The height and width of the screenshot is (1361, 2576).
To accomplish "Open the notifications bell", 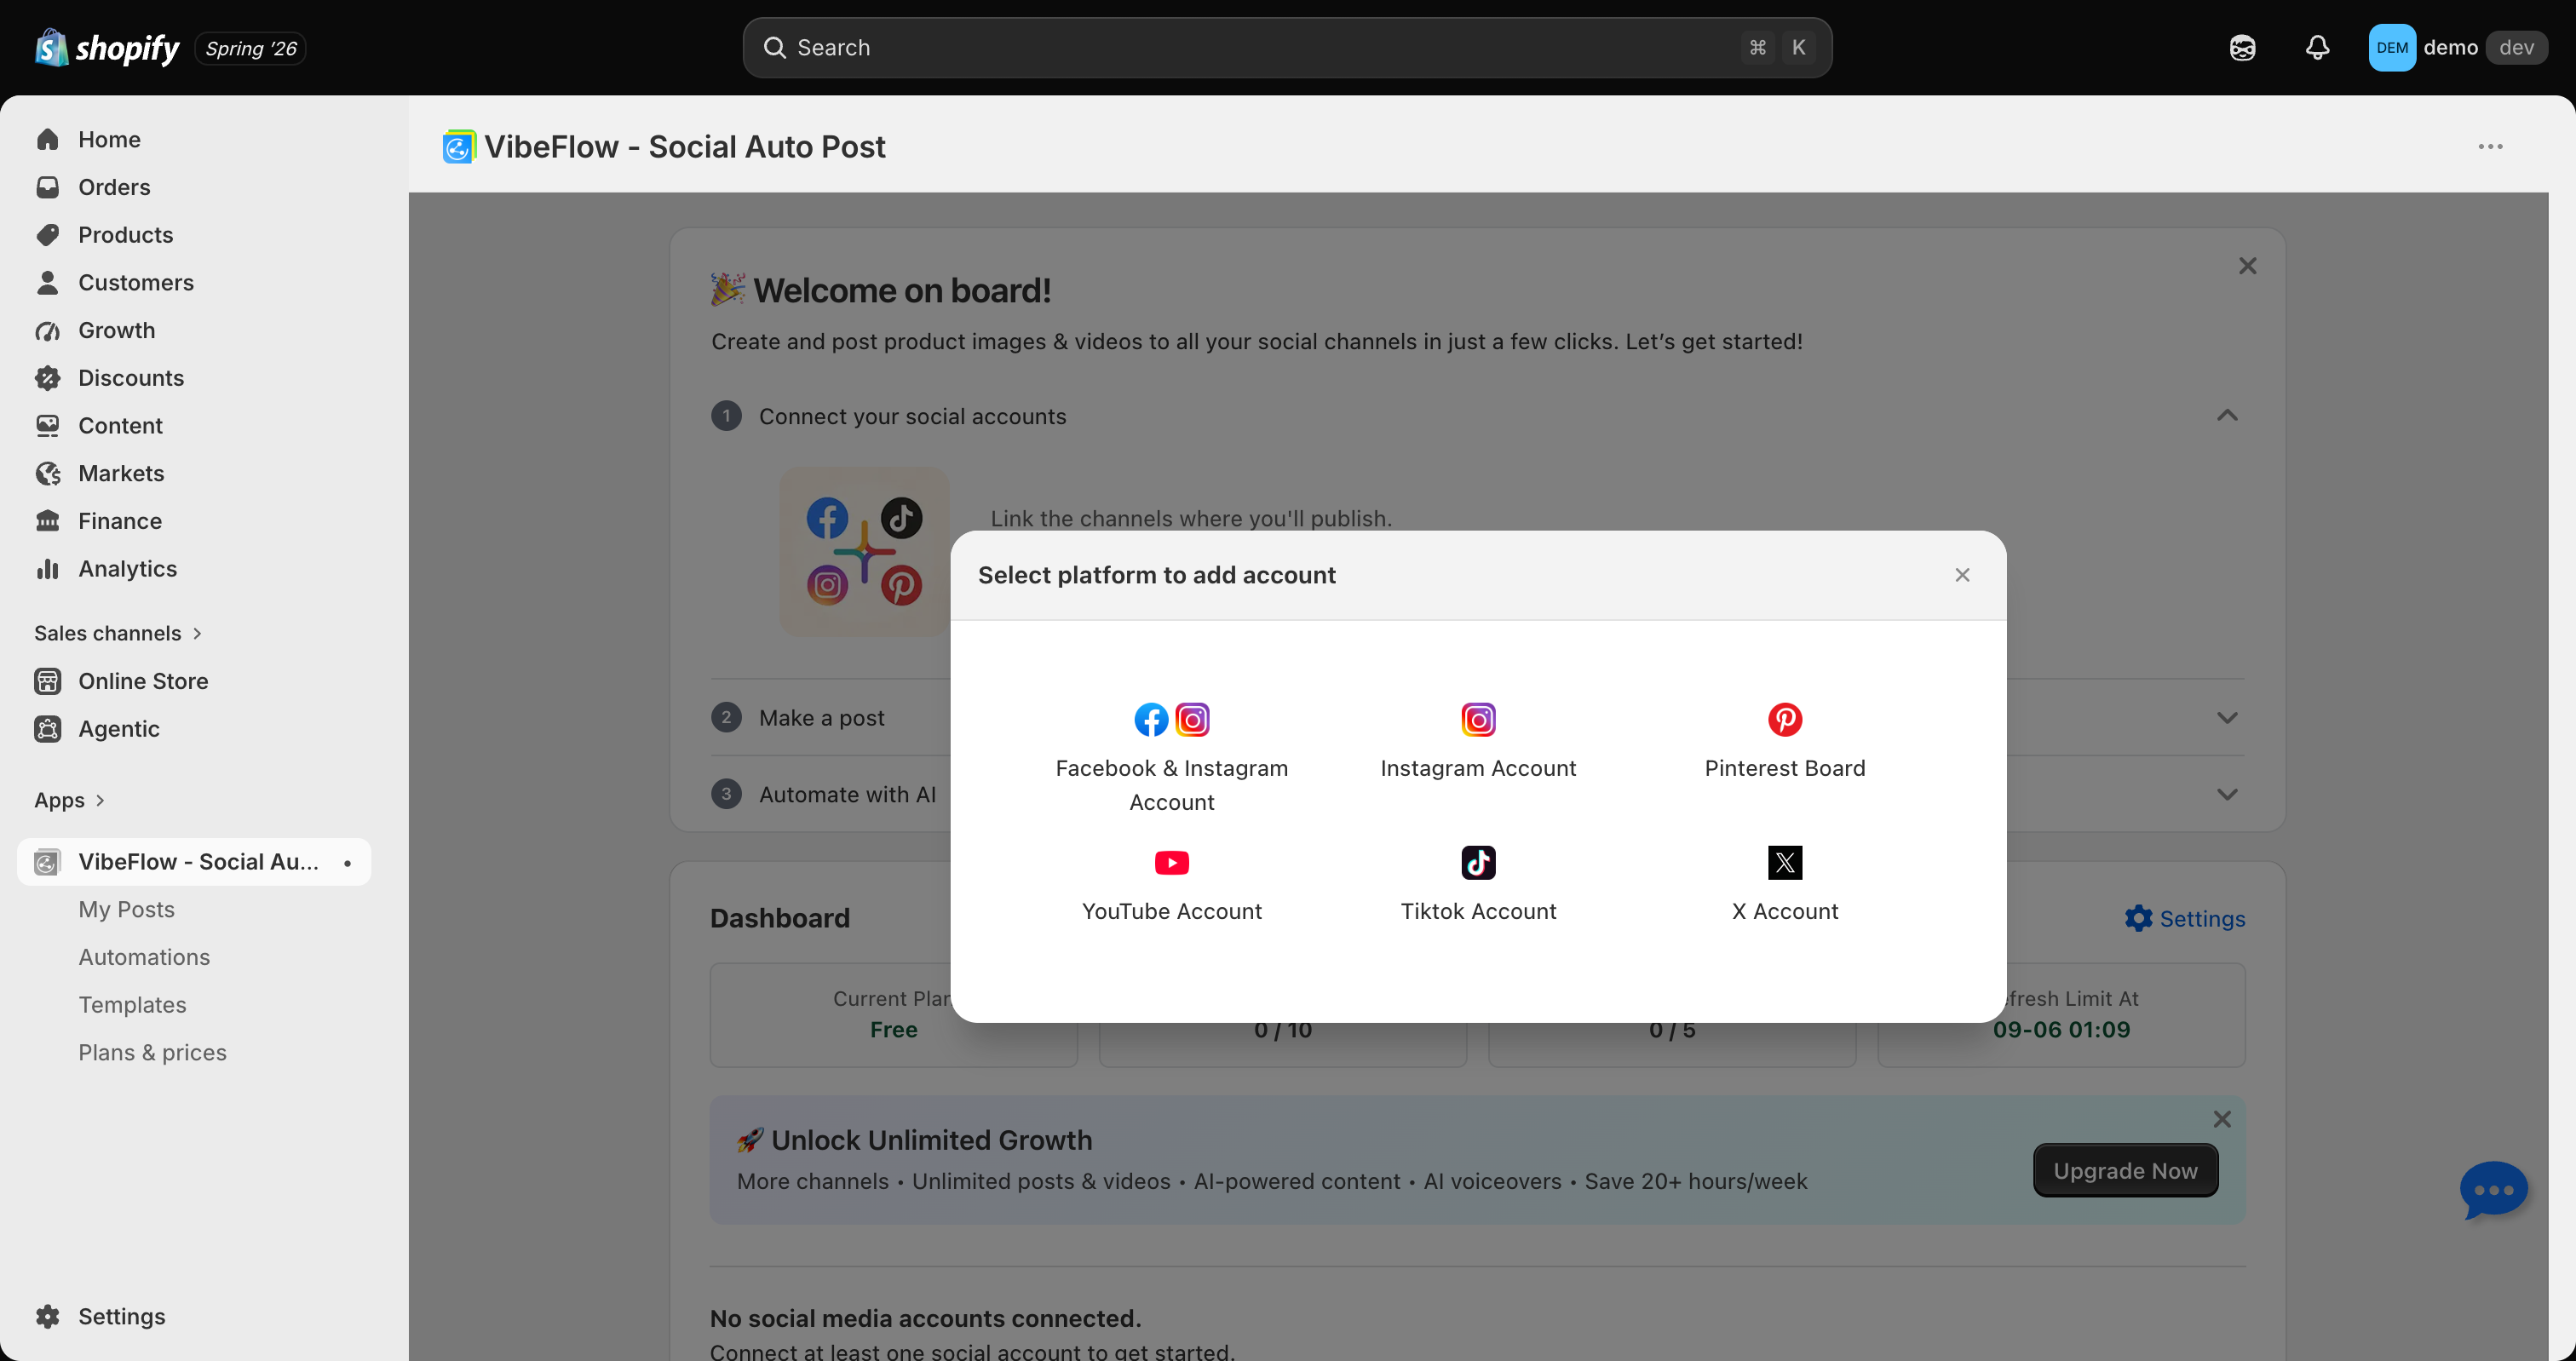I will point(2317,47).
